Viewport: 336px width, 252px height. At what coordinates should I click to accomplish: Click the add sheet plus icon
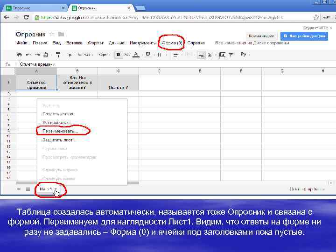tap(19, 189)
